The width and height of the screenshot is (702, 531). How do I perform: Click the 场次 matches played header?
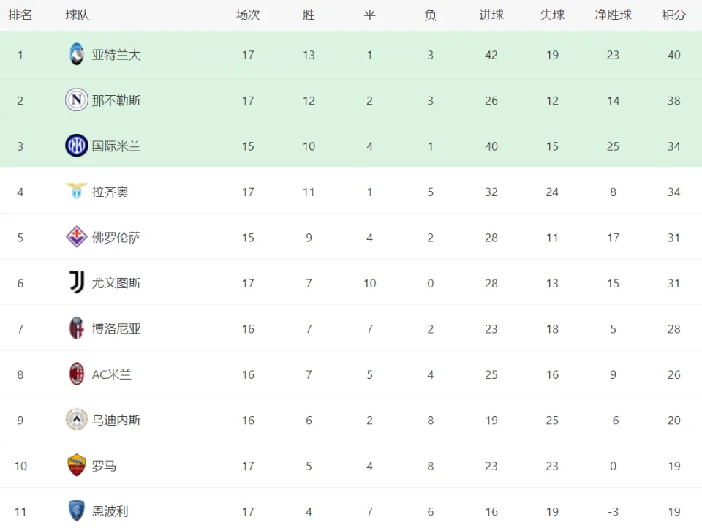click(248, 15)
